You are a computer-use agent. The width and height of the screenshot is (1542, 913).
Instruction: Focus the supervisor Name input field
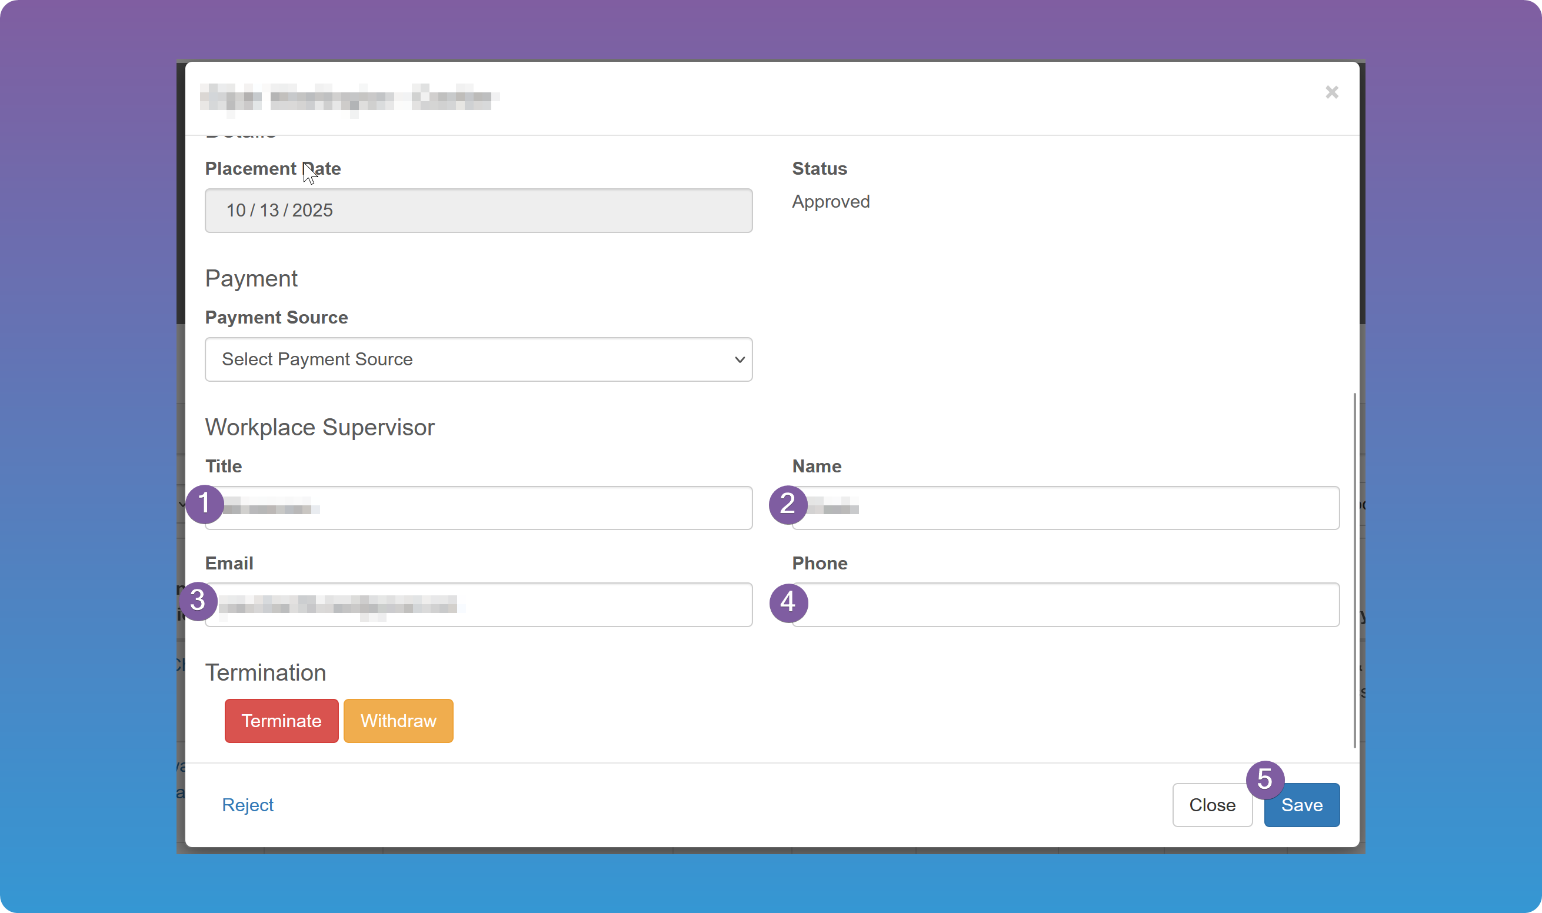pyautogui.click(x=1065, y=508)
